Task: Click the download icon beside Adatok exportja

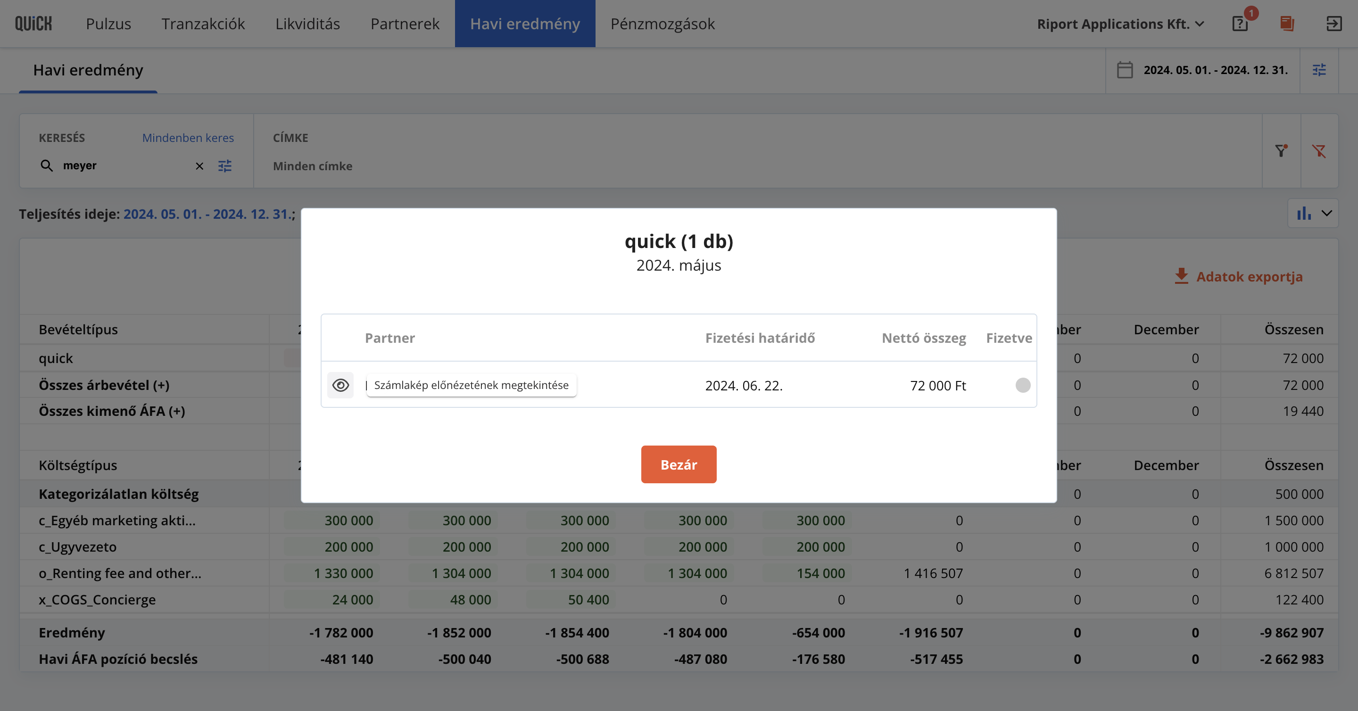Action: (x=1181, y=276)
